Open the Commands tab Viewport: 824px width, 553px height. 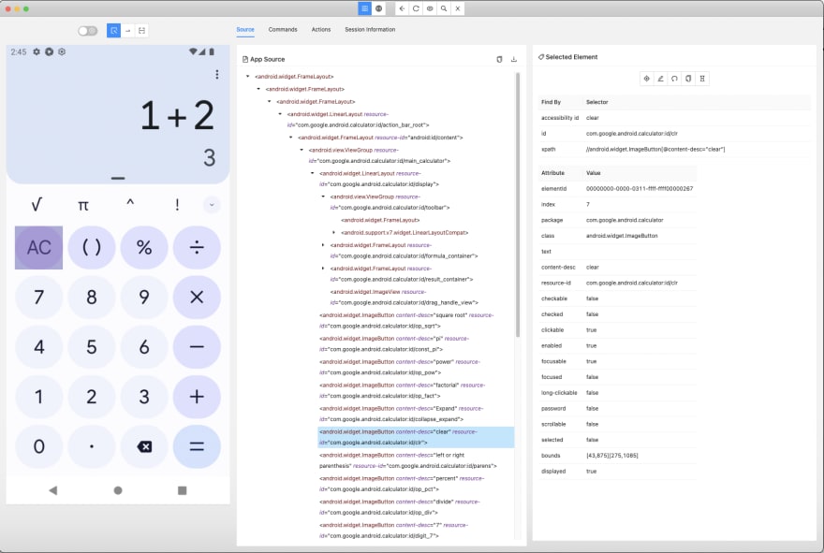[283, 29]
